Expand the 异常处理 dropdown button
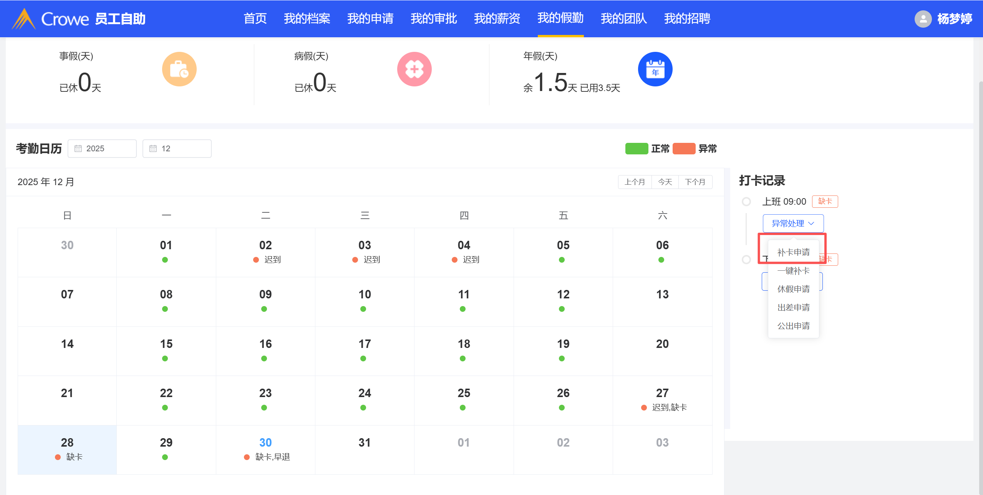Viewport: 983px width, 495px height. 793,223
